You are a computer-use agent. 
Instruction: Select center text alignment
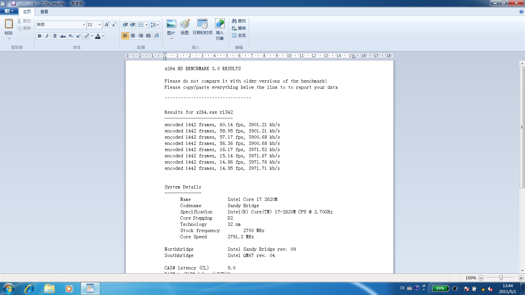pyautogui.click(x=133, y=36)
